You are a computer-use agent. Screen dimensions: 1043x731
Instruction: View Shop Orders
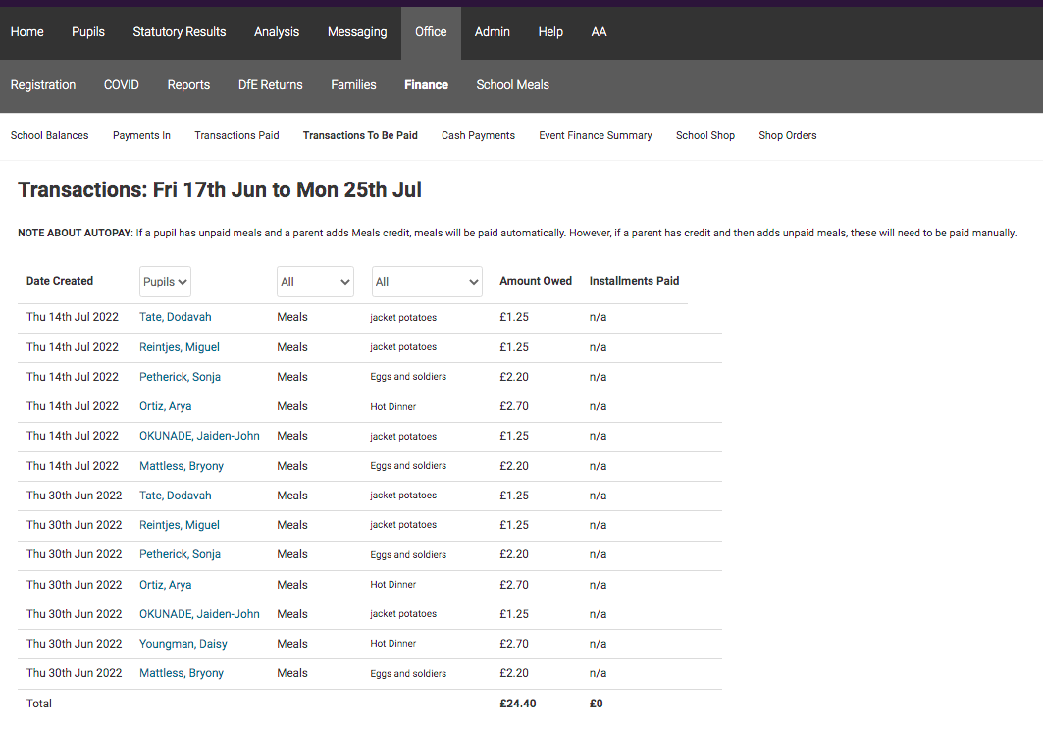pos(787,135)
